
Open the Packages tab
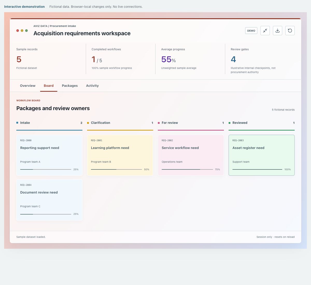(x=70, y=86)
